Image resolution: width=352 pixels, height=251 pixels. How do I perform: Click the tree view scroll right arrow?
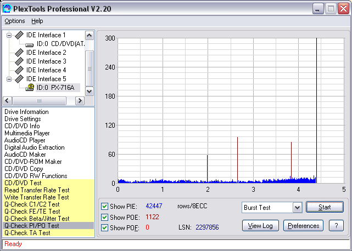click(80, 101)
